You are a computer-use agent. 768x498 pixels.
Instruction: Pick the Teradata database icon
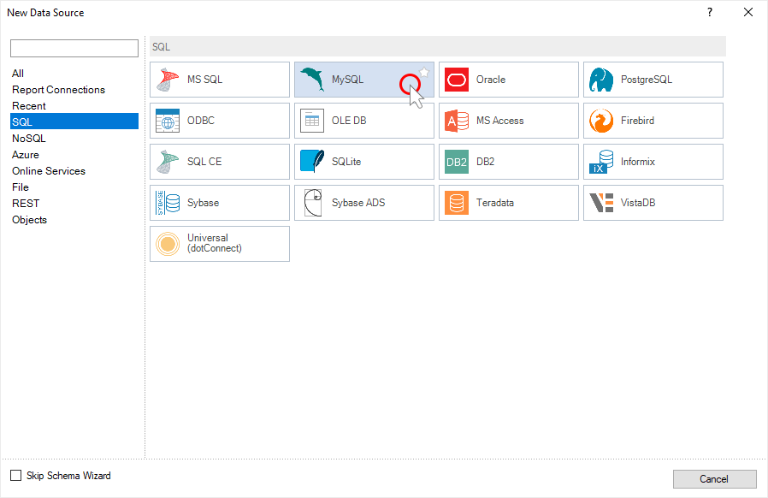tap(457, 203)
